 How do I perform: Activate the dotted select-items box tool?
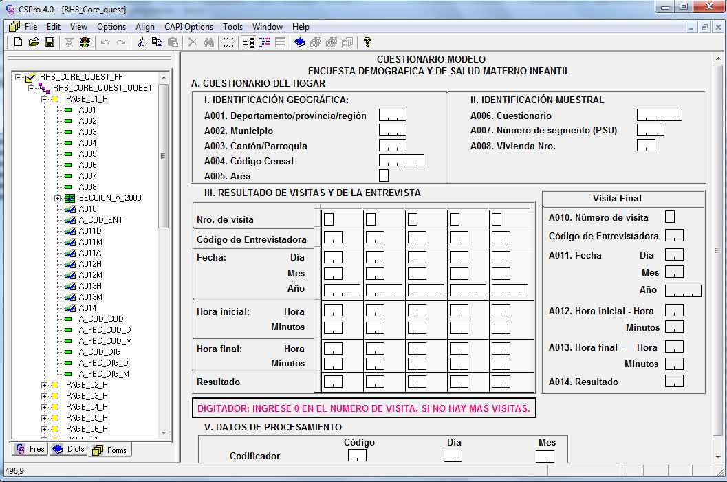click(228, 42)
